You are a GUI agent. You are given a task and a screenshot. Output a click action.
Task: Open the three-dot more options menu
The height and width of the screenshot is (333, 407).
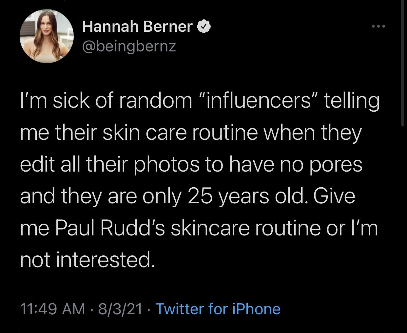pyautogui.click(x=377, y=26)
